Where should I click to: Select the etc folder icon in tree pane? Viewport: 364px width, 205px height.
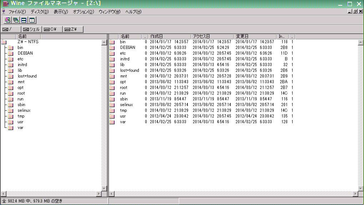click(x=10, y=59)
